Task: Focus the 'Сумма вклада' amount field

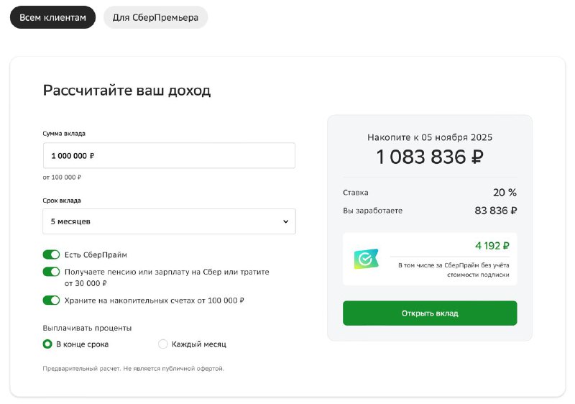Action: (169, 155)
